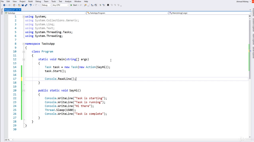Open the Debug configuration dropdown
Image resolution: width=254 pixels, height=142 pixels.
click(x=46, y=5)
